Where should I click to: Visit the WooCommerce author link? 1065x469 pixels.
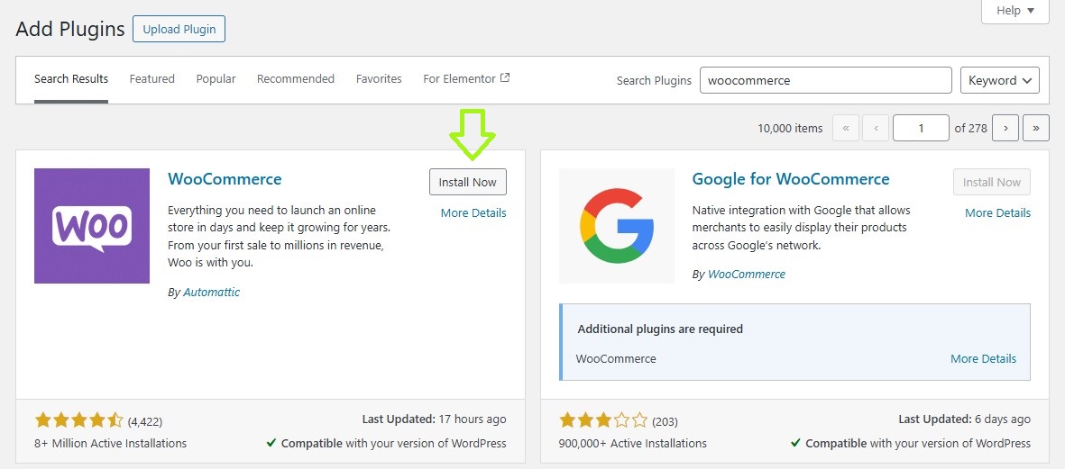[747, 275]
